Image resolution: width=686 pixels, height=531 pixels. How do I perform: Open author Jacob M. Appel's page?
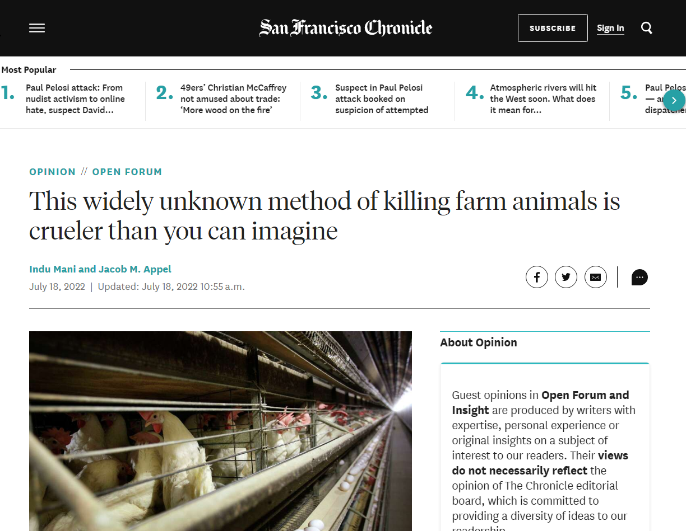click(135, 269)
